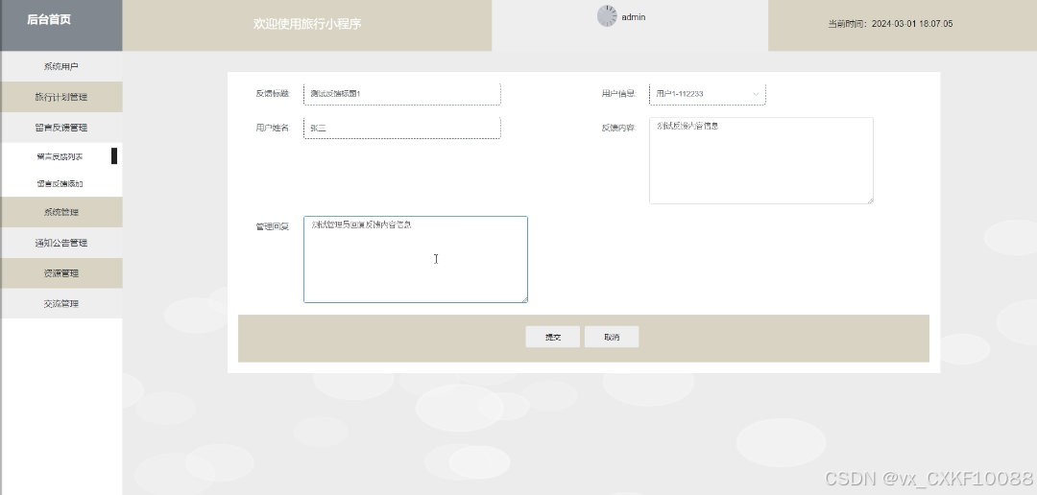Collapse the 留言反馈管理 menu
The width and height of the screenshot is (1037, 495).
coord(60,128)
